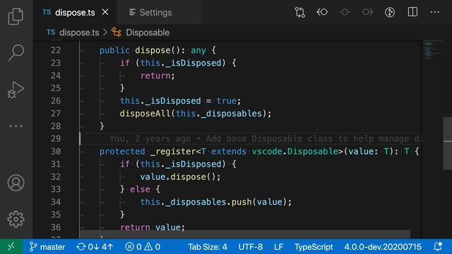
Task: Switch to the dispose.ts tab
Action: [75, 13]
